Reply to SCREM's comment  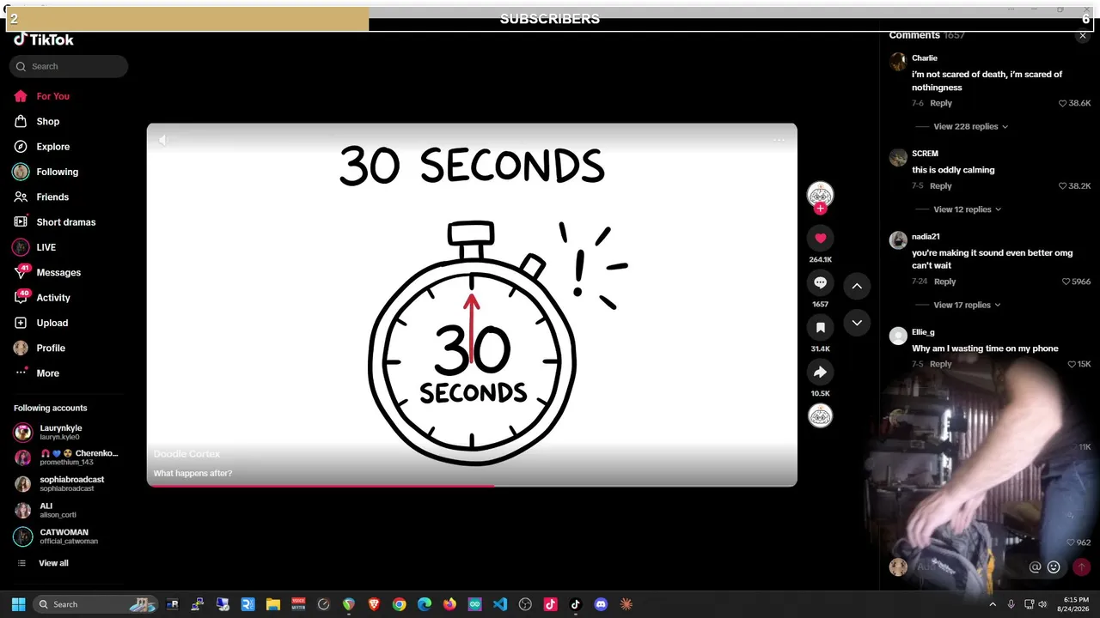pyautogui.click(x=941, y=185)
